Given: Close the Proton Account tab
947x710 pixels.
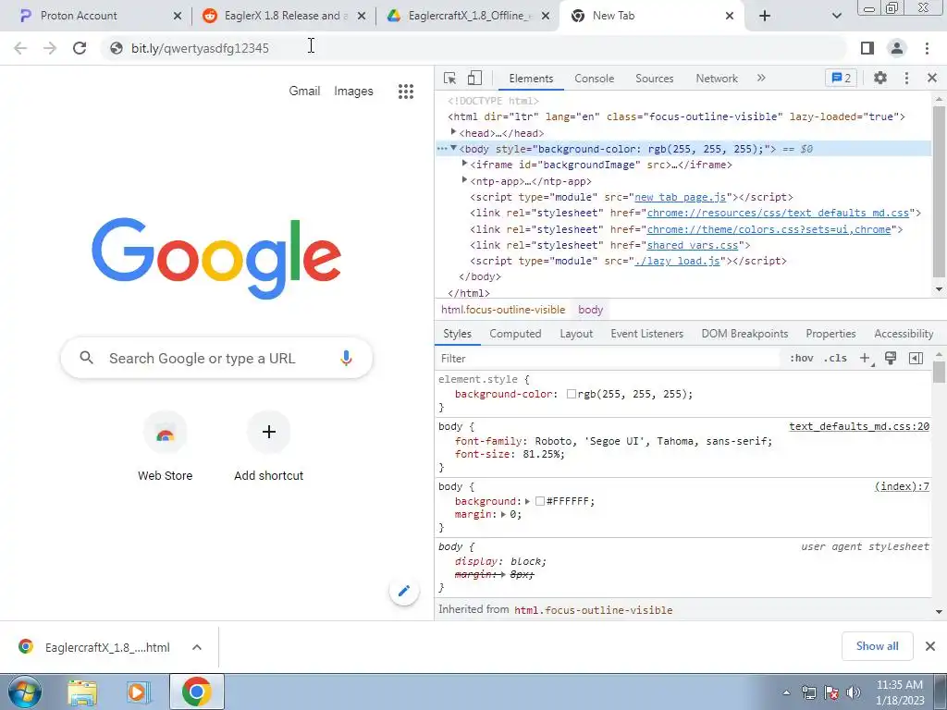Looking at the screenshot, I should click(x=177, y=16).
